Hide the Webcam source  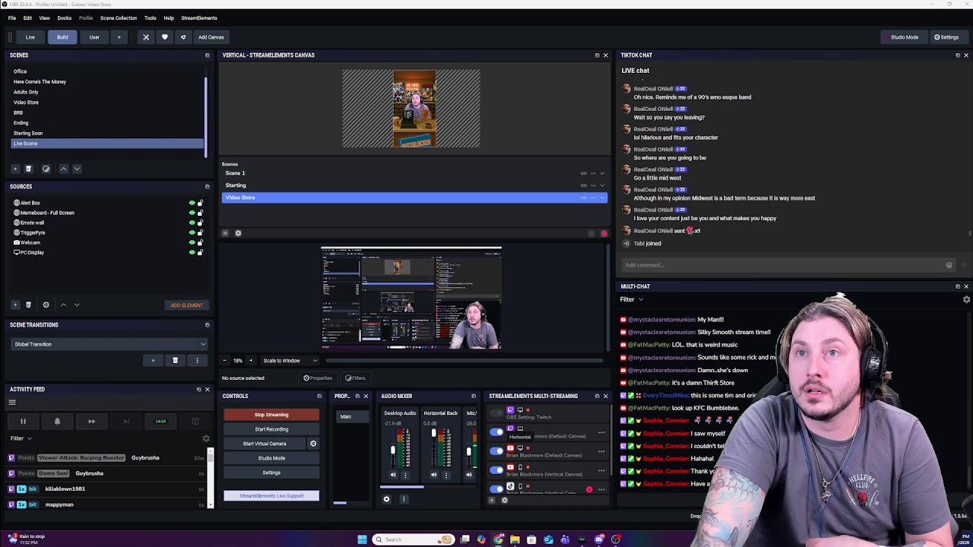pos(192,242)
